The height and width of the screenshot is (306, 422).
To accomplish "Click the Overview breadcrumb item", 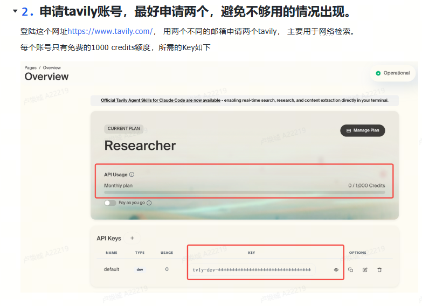I will pos(52,68).
